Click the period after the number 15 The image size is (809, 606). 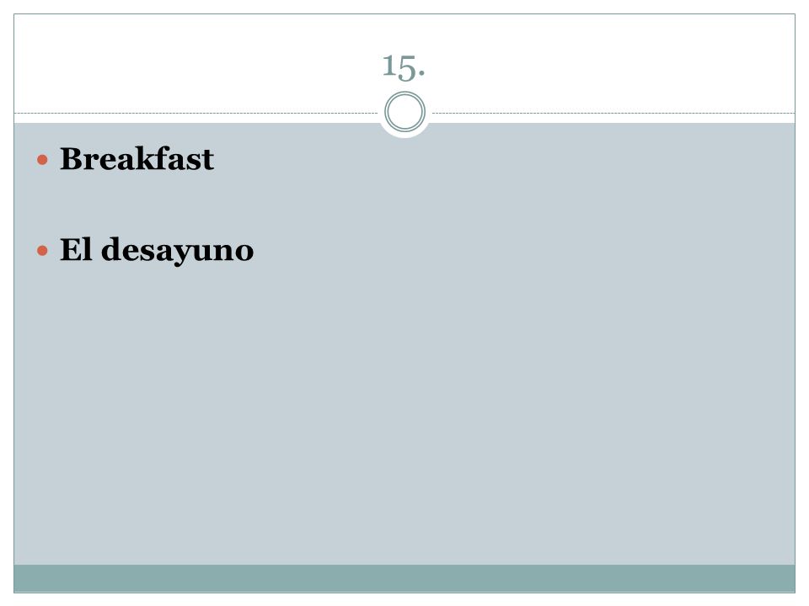421,76
